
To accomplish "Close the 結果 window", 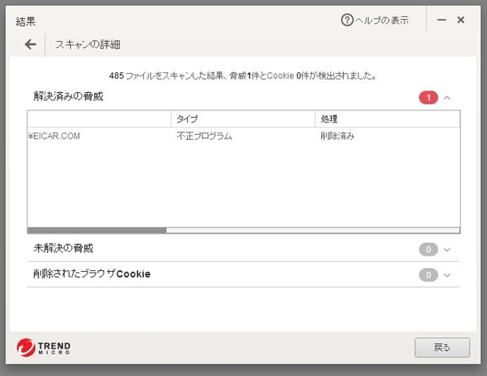I will point(460,20).
